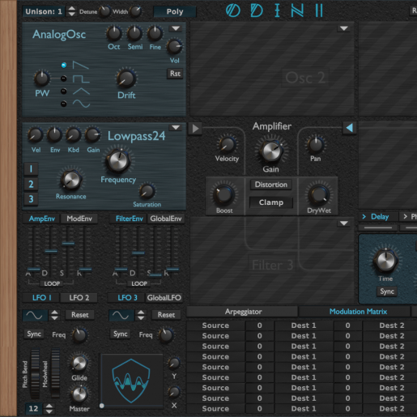The width and height of the screenshot is (417, 417).
Task: Click the amplifier Velocity knob
Action: 227,144
